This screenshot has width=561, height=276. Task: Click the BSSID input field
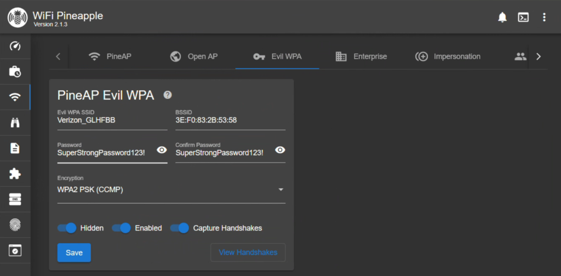tap(231, 120)
